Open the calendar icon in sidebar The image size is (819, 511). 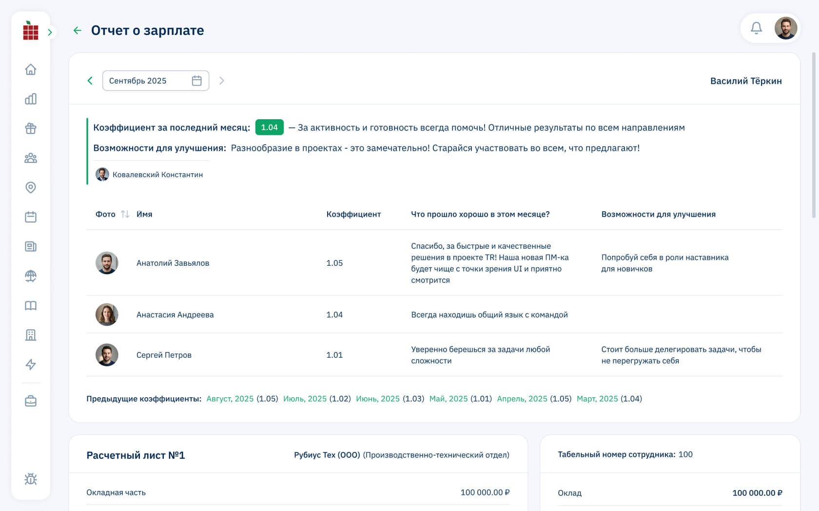coord(31,217)
